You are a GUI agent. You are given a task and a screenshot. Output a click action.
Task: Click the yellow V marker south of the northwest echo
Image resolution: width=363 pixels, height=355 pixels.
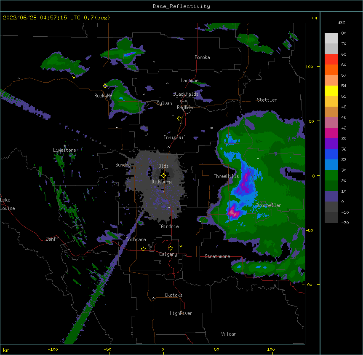click(x=74, y=78)
